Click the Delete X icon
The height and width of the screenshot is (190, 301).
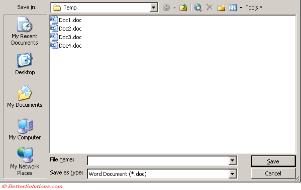coord(210,8)
